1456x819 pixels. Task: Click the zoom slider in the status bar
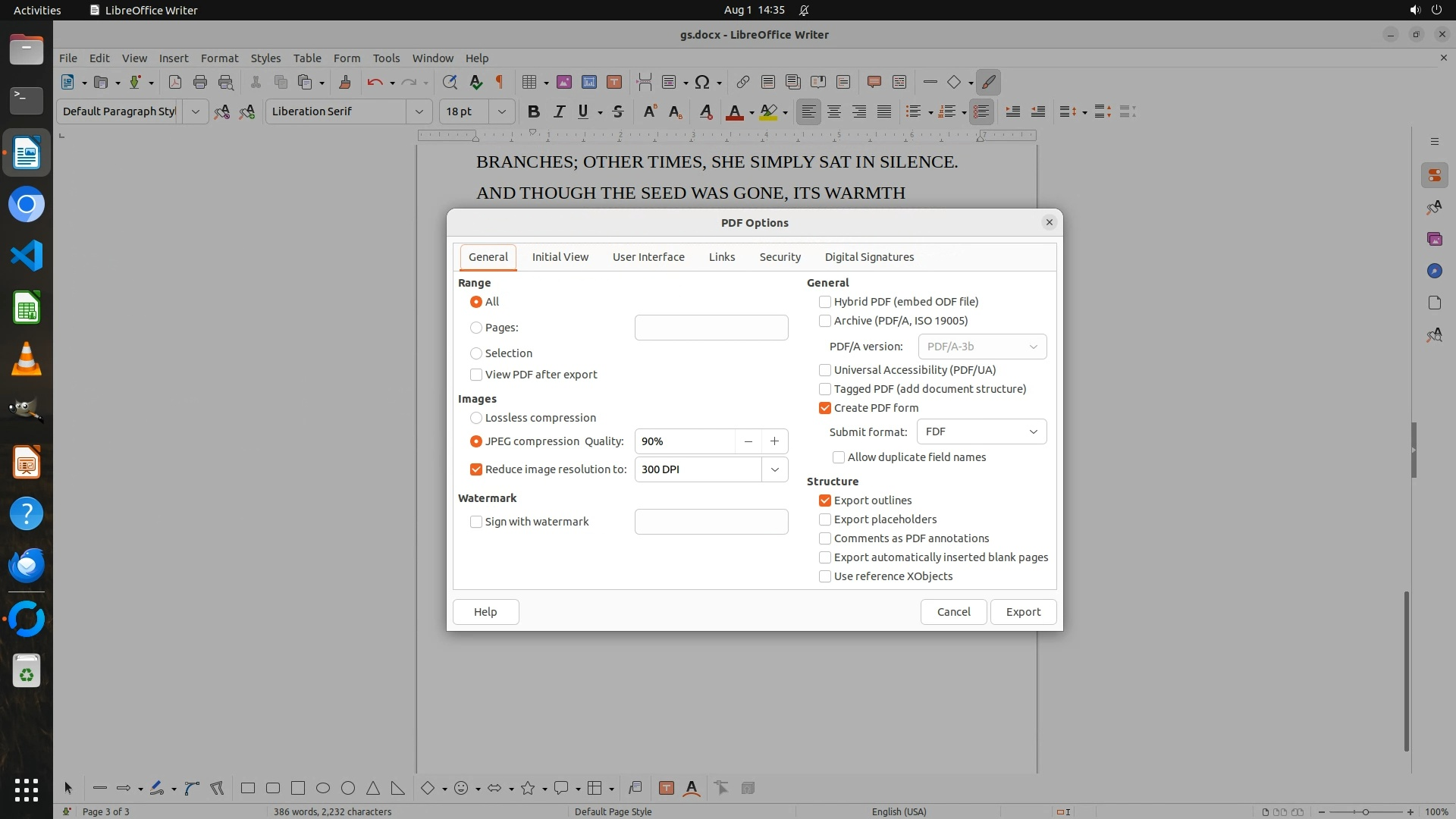click(1365, 811)
